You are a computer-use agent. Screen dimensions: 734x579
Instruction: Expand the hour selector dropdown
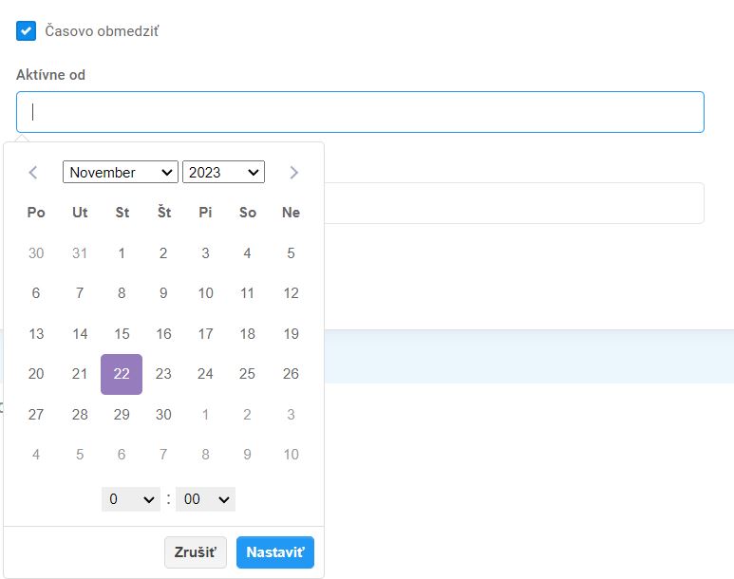coord(130,498)
